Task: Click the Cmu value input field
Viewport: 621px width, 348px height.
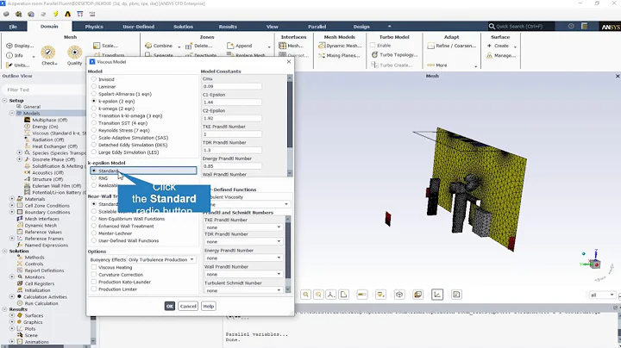Action: [232, 86]
